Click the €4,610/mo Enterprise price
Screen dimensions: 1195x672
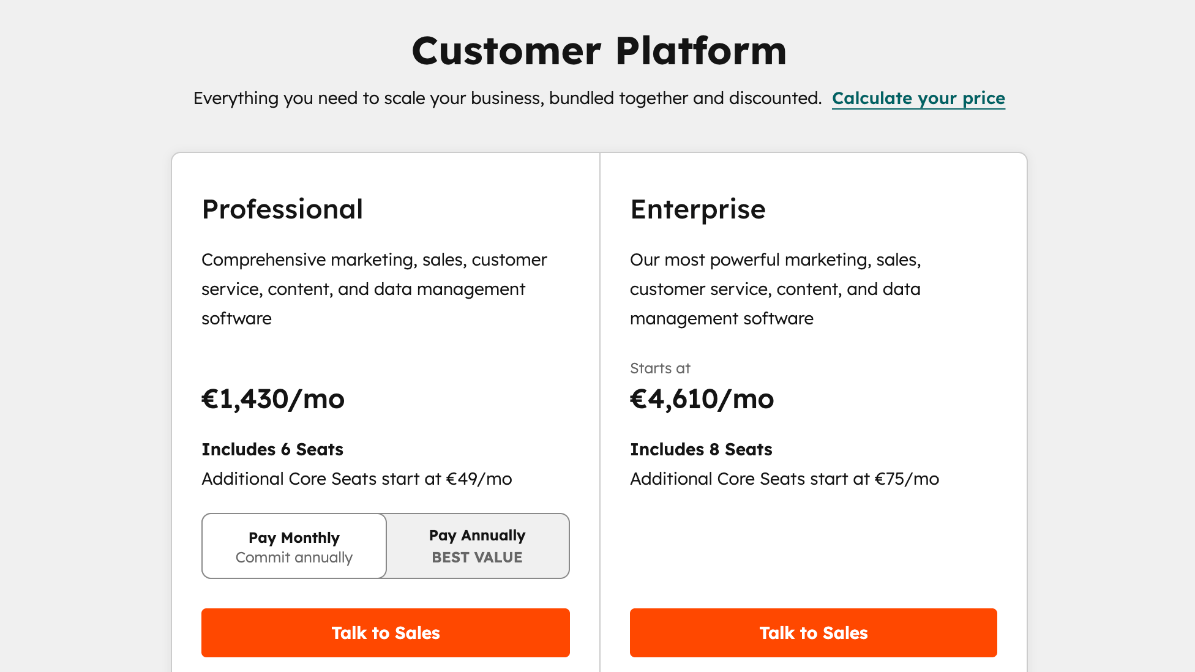click(702, 399)
